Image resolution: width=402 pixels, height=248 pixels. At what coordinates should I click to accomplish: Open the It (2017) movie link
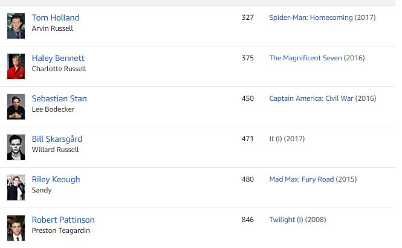(271, 139)
